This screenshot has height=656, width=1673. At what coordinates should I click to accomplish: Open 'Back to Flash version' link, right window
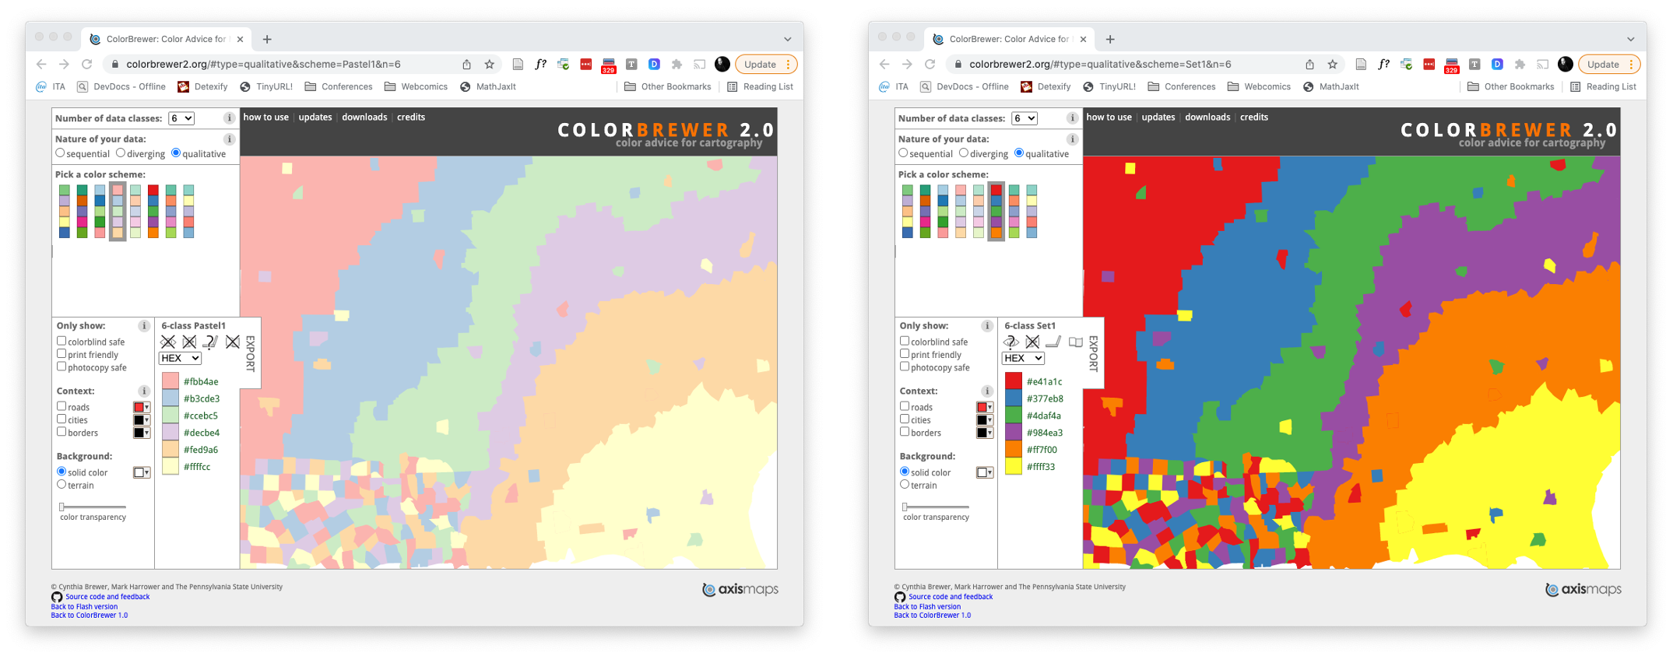927,607
